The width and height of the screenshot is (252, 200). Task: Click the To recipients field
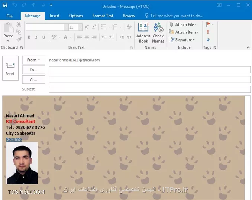(x=150, y=70)
